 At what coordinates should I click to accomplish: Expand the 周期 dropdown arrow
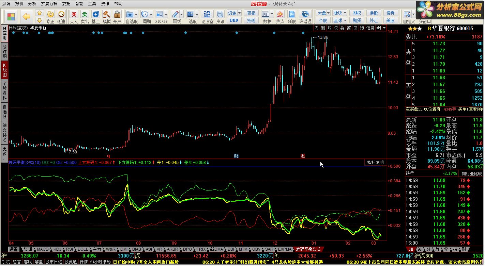151,14
